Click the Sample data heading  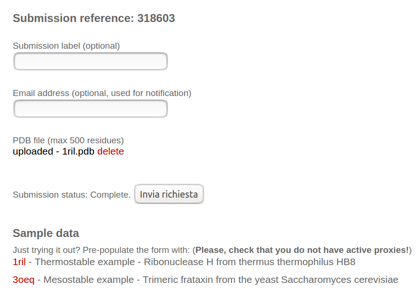coord(46,233)
